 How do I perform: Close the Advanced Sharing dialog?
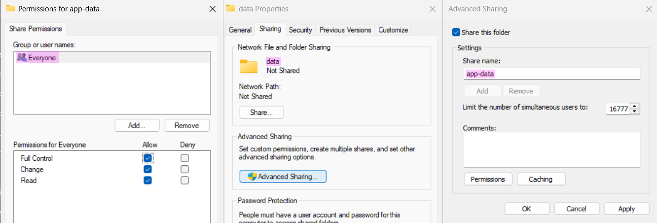click(x=649, y=9)
